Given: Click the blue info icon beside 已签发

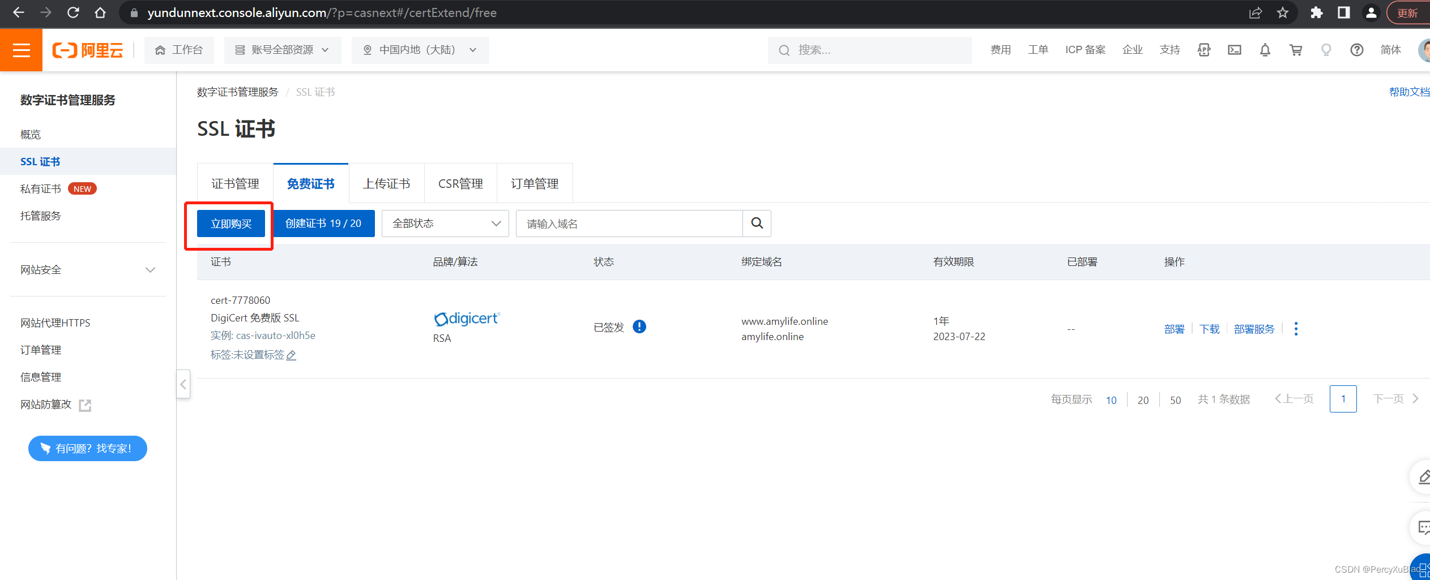Looking at the screenshot, I should pyautogui.click(x=639, y=327).
